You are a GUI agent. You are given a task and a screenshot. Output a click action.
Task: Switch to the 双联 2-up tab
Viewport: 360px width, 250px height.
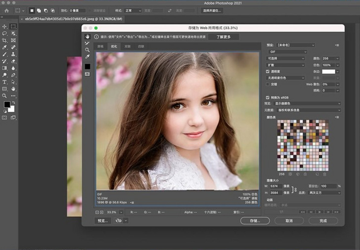127,46
